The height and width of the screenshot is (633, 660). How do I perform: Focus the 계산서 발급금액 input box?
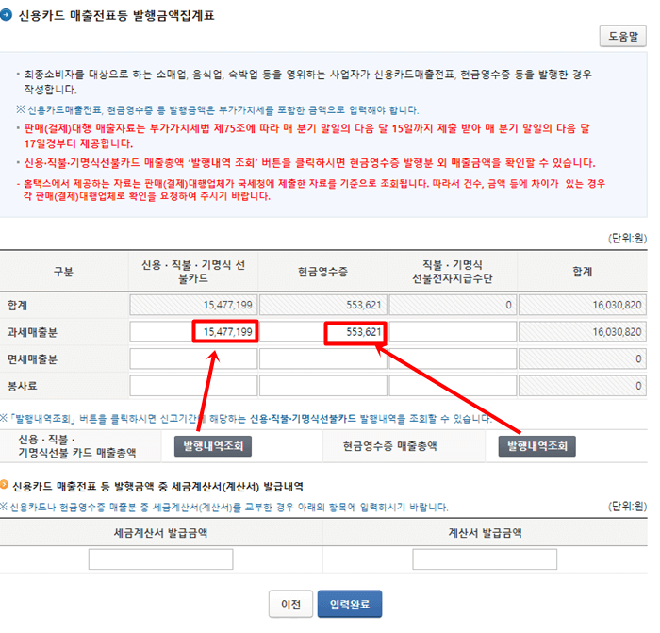pyautogui.click(x=485, y=558)
